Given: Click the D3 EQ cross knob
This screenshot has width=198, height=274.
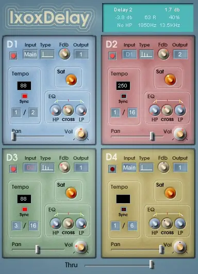Looking at the screenshot, I should (68, 223).
